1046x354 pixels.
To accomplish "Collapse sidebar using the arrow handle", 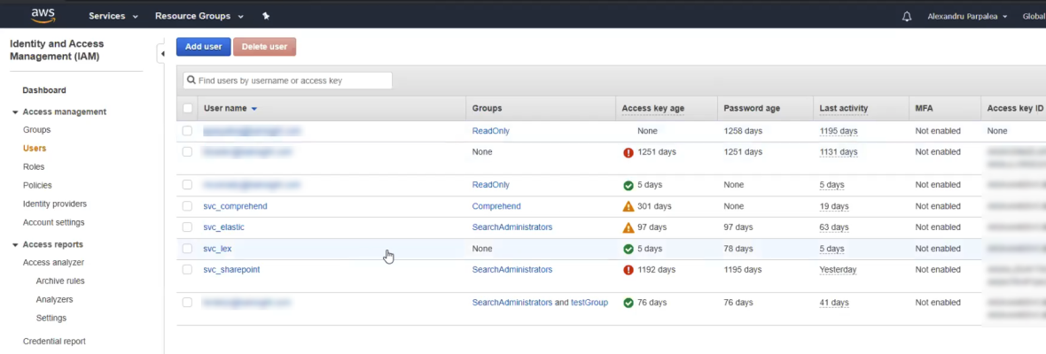I will click(162, 54).
